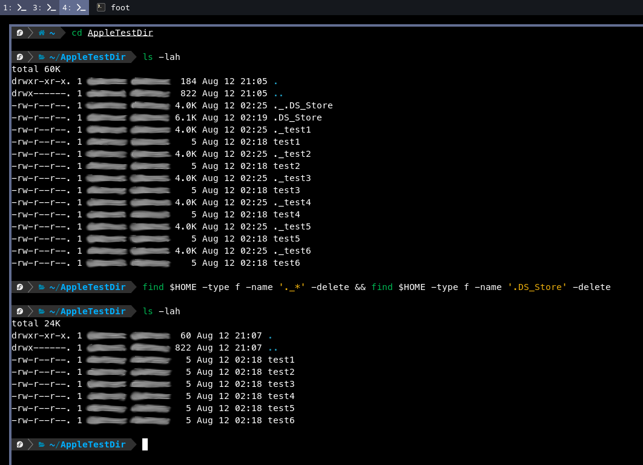Click the distro logo in the empty final prompt

[x=20, y=444]
